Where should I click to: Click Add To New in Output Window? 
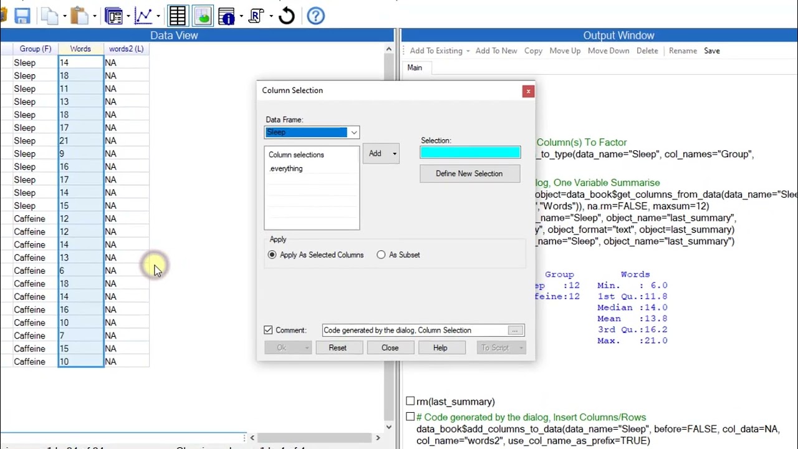coord(496,51)
